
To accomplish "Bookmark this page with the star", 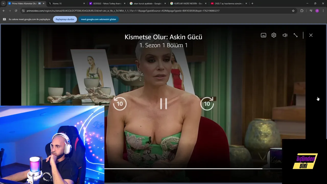I will (293, 11).
